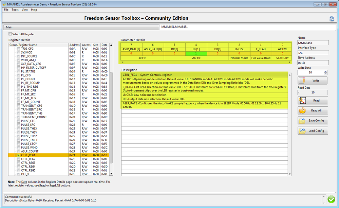Click the pencil Write icon
This screenshot has width=339, height=208.
303,81
